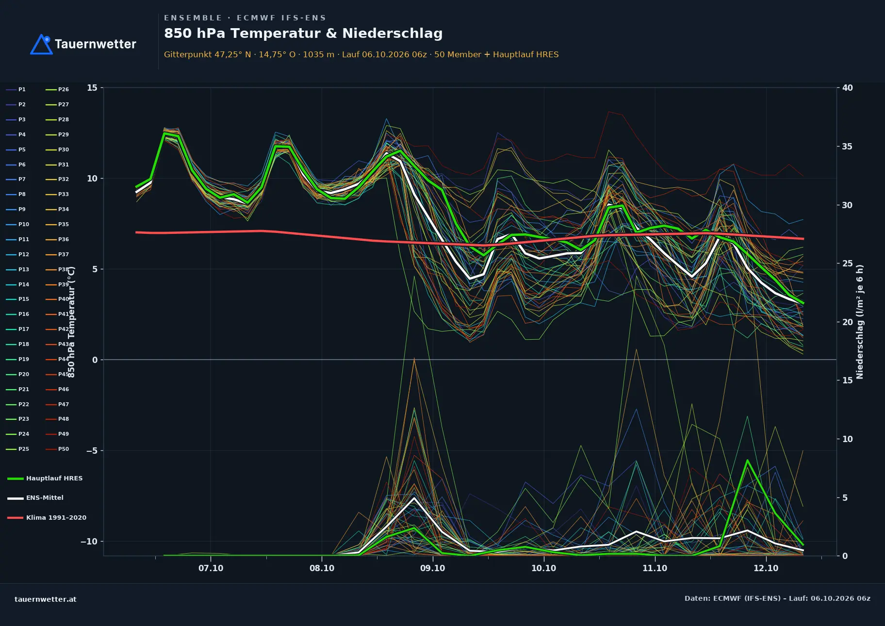This screenshot has width=885, height=626.
Task: Click the 09.10 date tick label
Action: [x=433, y=568]
